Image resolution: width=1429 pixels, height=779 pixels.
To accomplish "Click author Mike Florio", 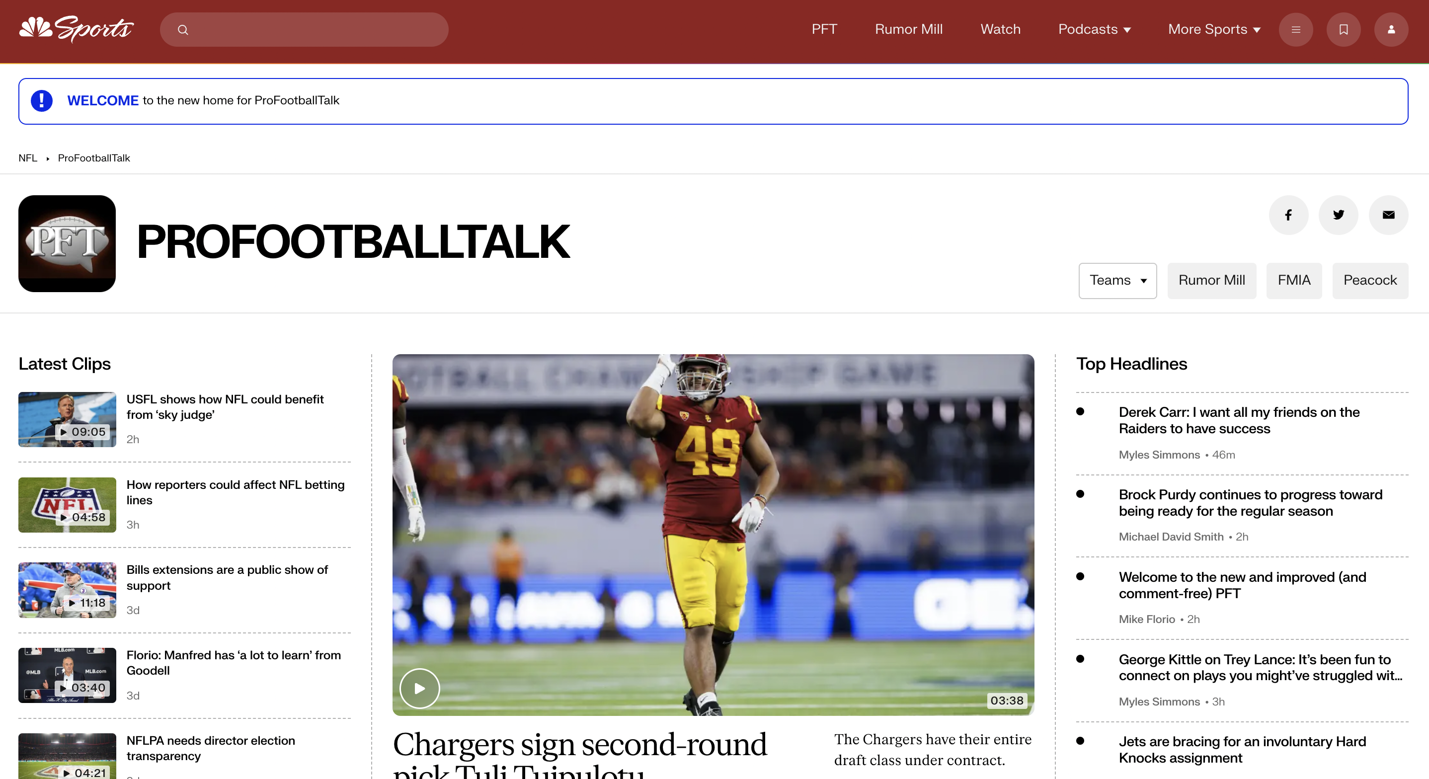I will click(1147, 620).
